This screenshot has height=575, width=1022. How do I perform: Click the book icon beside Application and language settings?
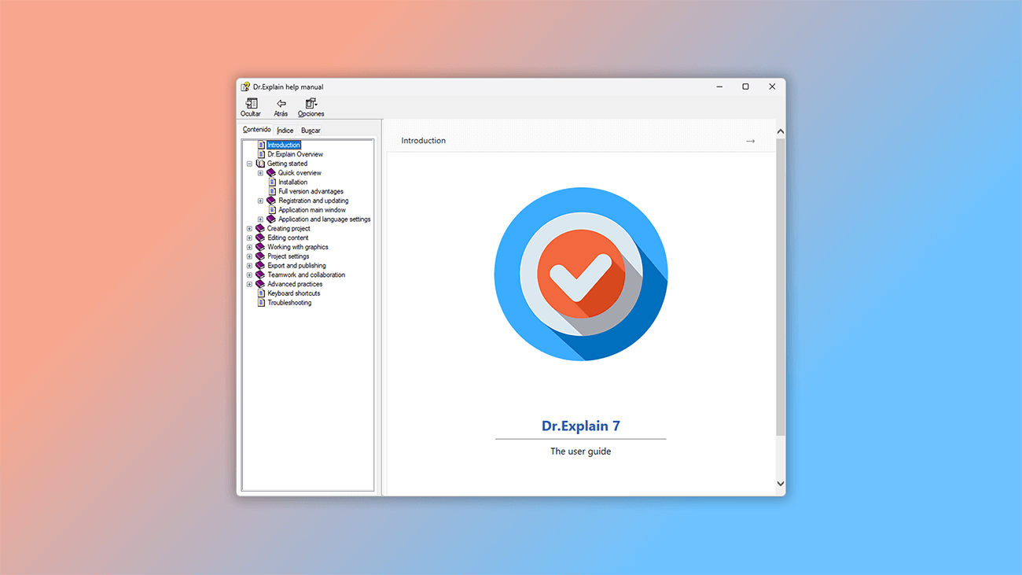(x=271, y=219)
